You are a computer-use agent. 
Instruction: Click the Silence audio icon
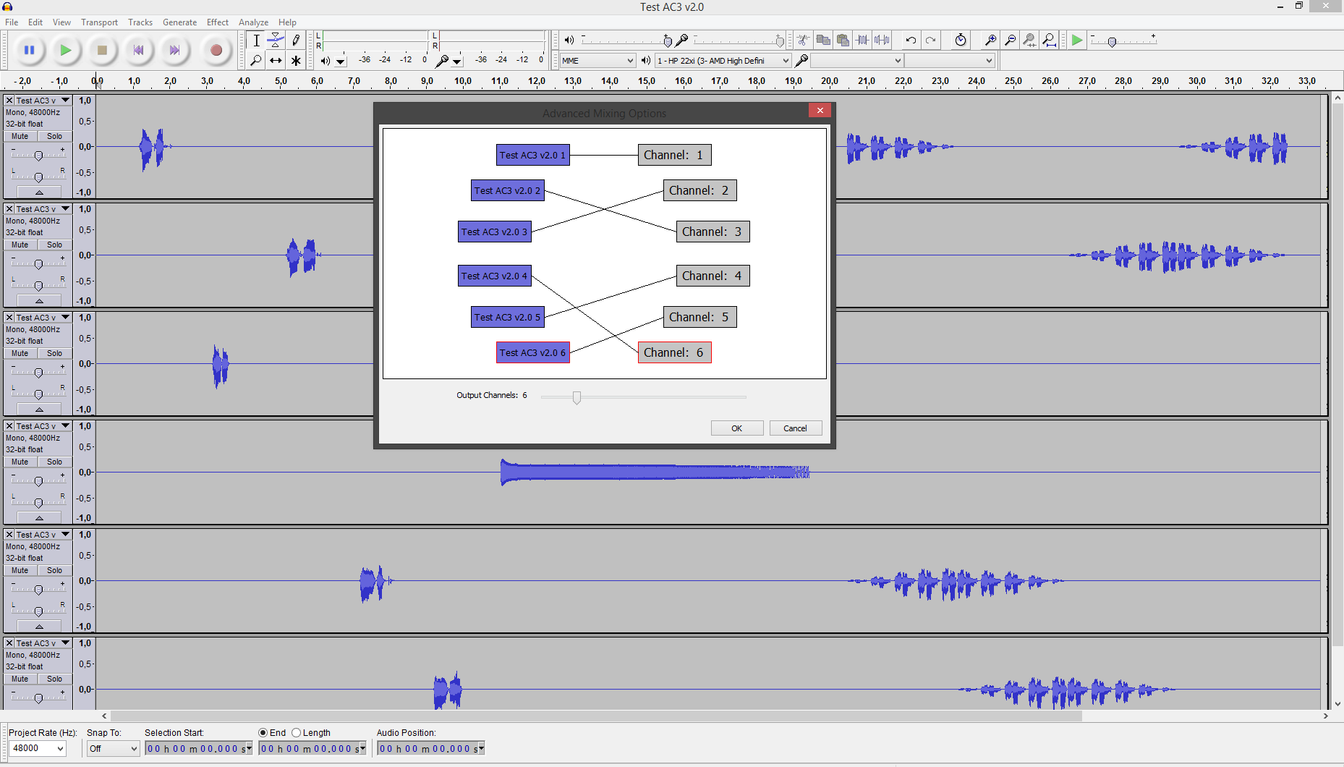882,40
